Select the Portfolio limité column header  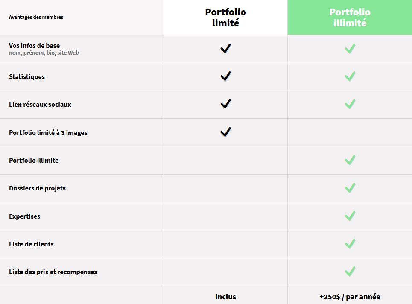[x=225, y=18]
